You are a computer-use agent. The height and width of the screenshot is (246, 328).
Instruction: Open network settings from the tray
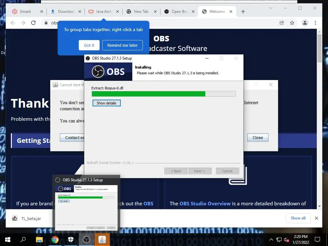pos(279,240)
